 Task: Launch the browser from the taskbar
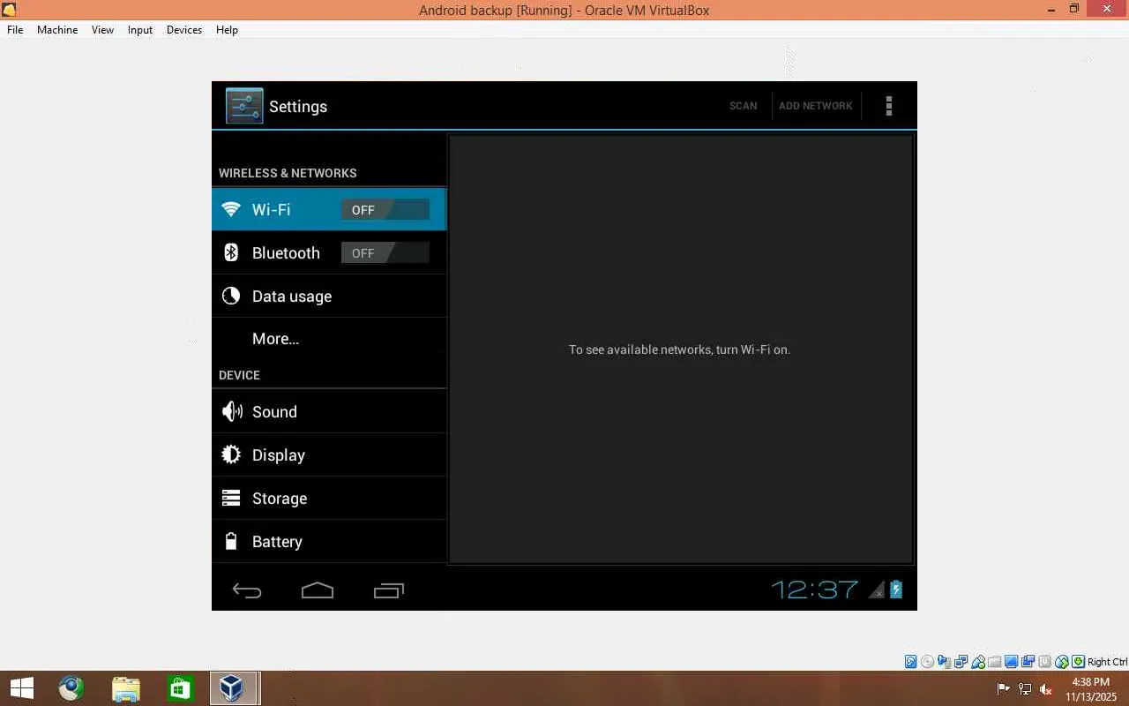71,688
